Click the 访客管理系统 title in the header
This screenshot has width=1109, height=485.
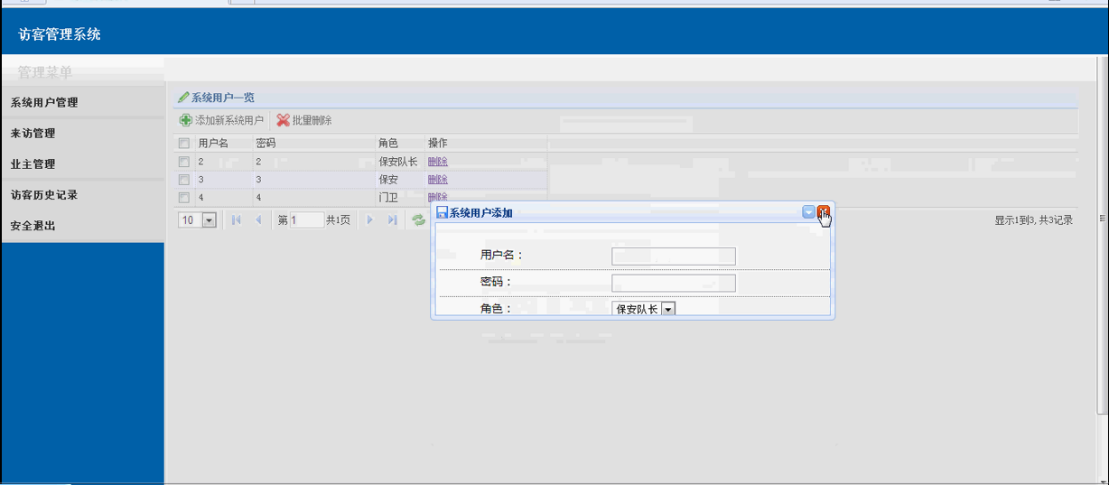point(60,34)
